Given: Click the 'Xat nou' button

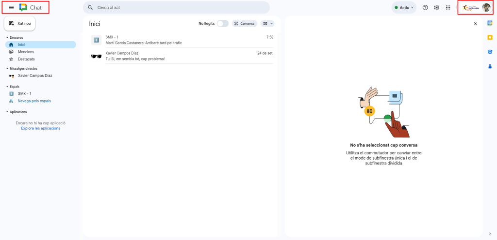Looking at the screenshot, I should click(20, 23).
